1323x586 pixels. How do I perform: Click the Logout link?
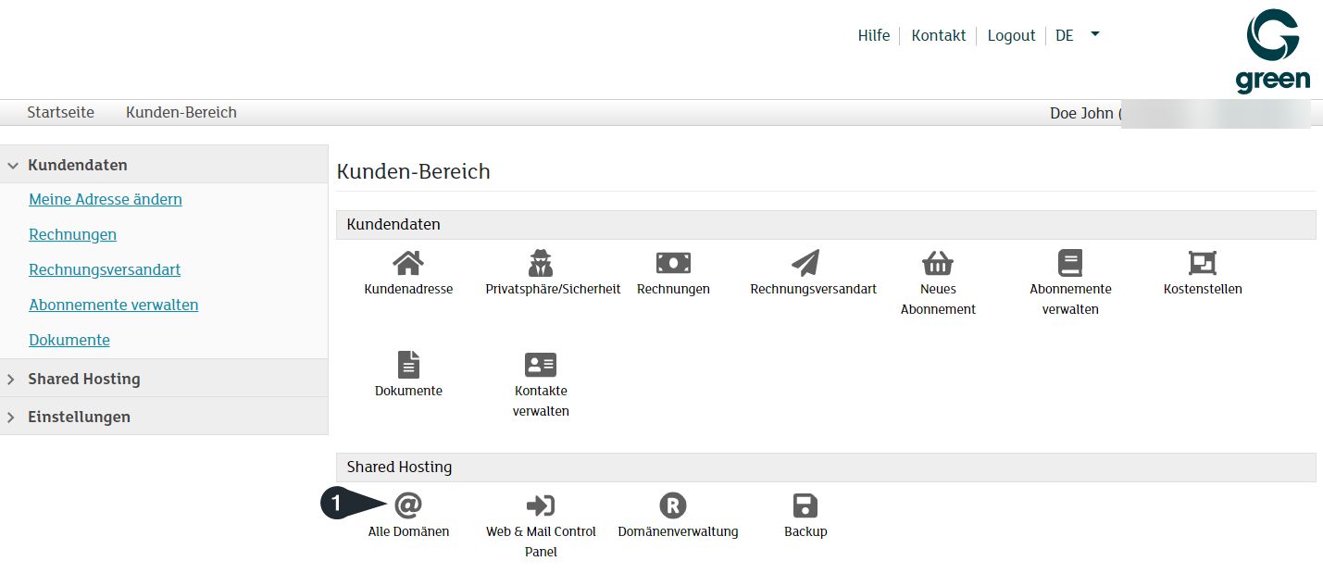[1011, 35]
